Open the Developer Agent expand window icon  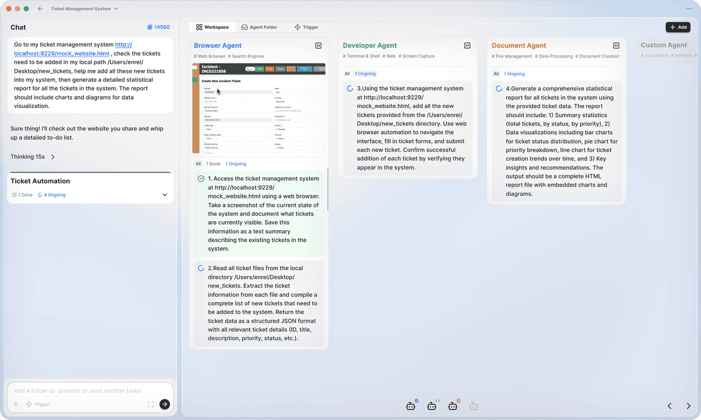(x=467, y=45)
